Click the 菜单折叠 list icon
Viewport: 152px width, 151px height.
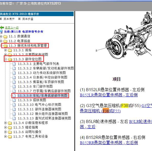coord(19,19)
